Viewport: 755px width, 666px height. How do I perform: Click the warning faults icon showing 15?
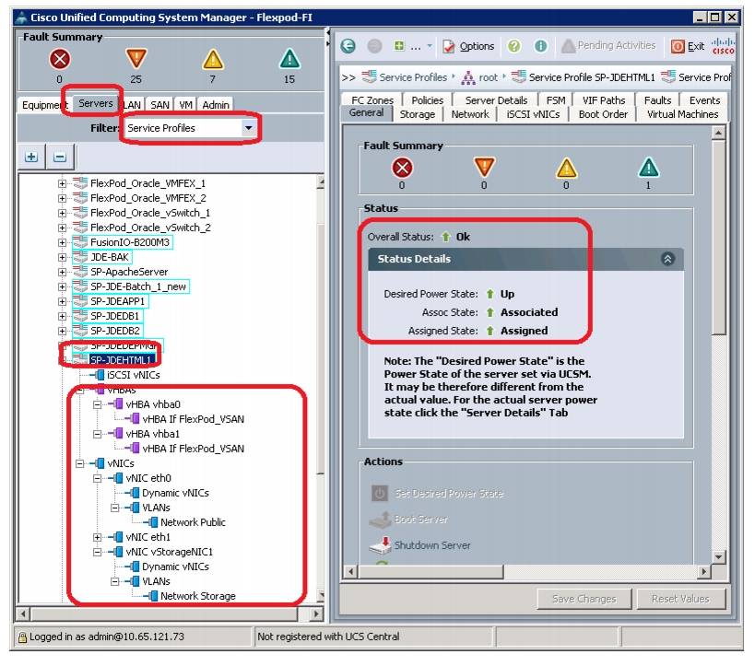click(289, 59)
